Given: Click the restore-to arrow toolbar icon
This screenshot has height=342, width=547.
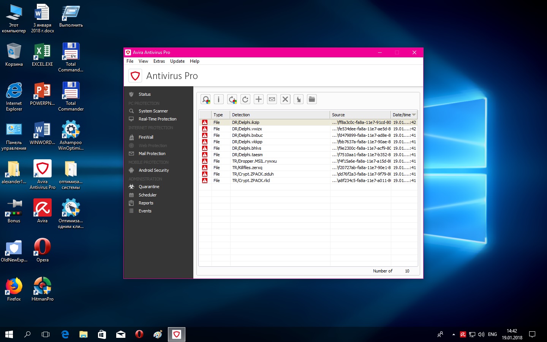Looking at the screenshot, I should tap(299, 100).
